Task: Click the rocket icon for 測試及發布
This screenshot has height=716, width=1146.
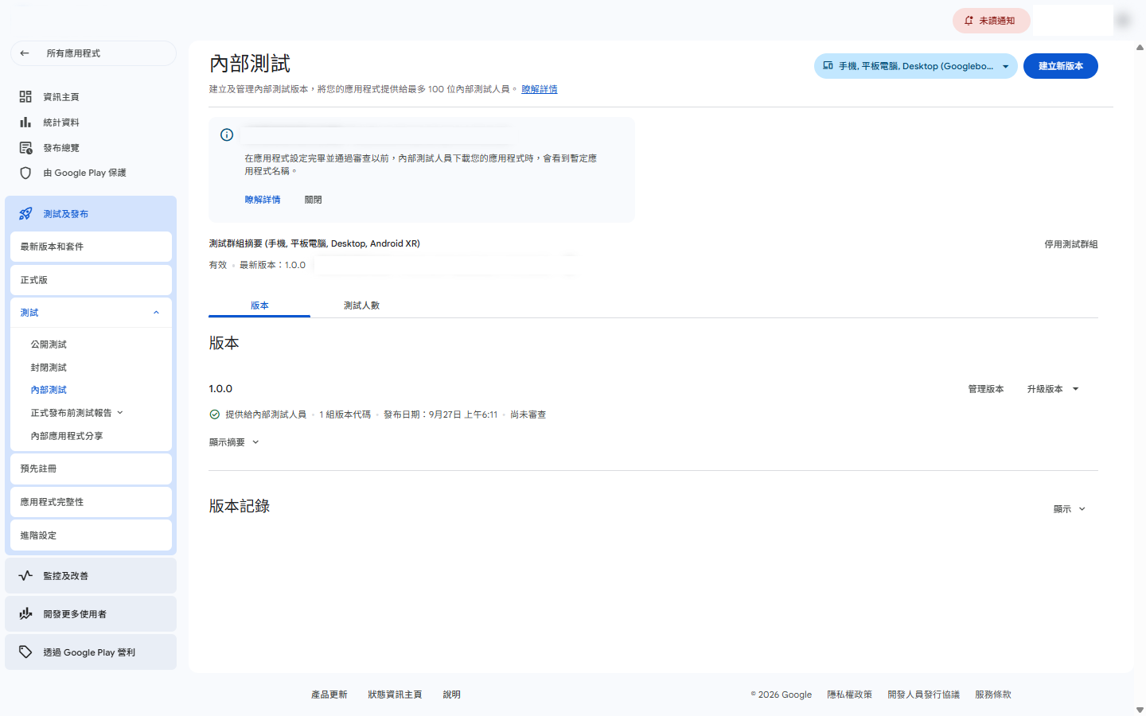Action: click(25, 214)
